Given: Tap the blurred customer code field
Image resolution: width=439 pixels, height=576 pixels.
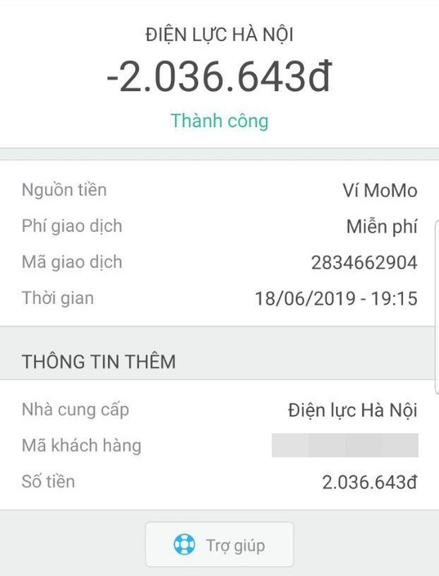Looking at the screenshot, I should point(345,445).
